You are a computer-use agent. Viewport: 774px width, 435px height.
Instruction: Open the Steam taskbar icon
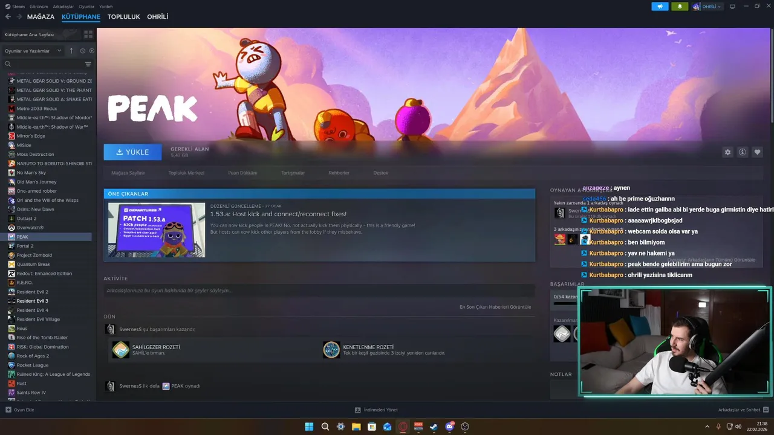434,427
